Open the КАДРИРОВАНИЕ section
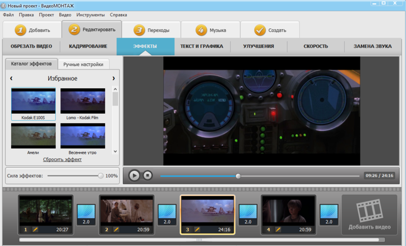The image size is (406, 246). point(88,46)
